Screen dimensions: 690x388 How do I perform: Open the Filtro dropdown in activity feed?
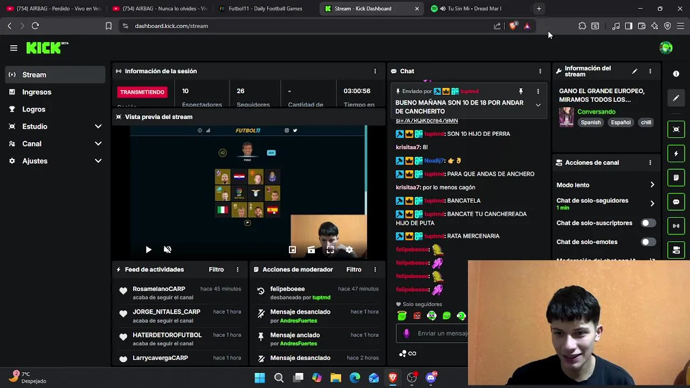(x=216, y=269)
